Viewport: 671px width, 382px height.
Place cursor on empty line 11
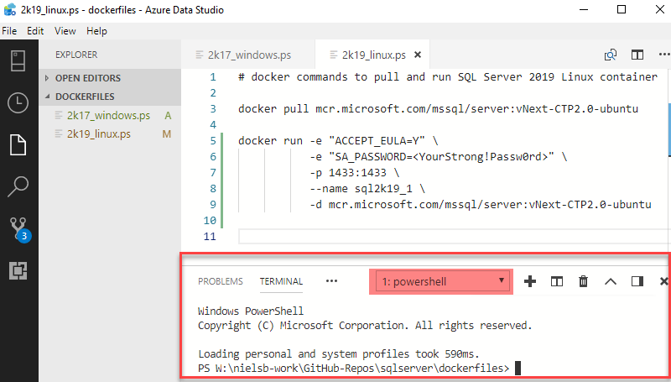point(454,237)
